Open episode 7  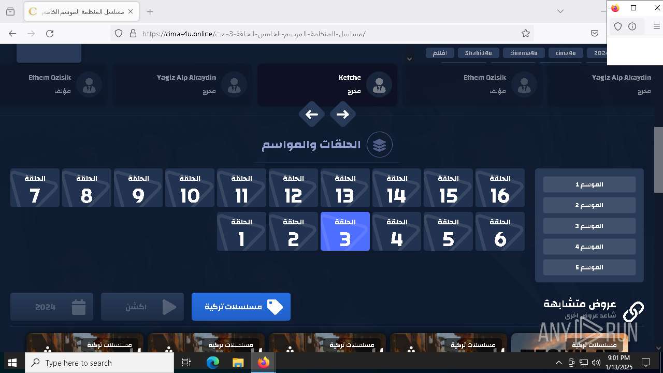click(x=35, y=188)
